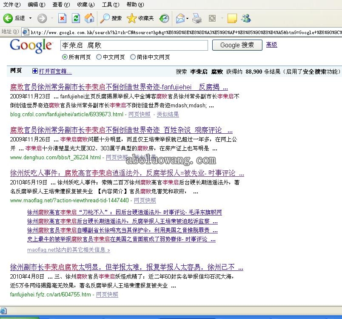
Task: Go to Home page icon
Action: pos(89,18)
